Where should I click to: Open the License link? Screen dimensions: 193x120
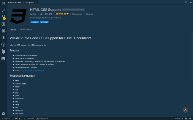89,14
